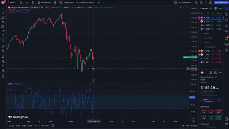229x129 pixels.
Task: Open the Fibonacci retracement tools group
Action: (x=3, y=18)
